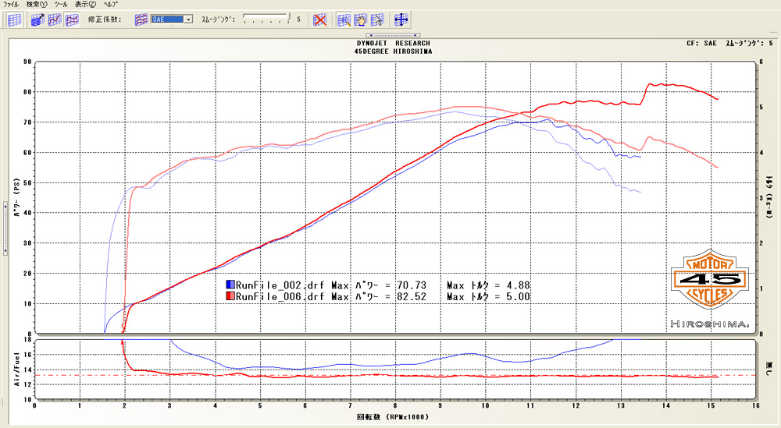
Task: Click the collapse handle above the graph title
Action: (x=394, y=35)
